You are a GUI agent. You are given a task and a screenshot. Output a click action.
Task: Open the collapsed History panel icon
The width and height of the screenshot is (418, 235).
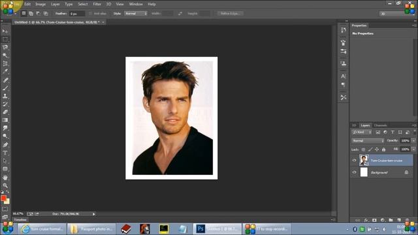coord(344,30)
